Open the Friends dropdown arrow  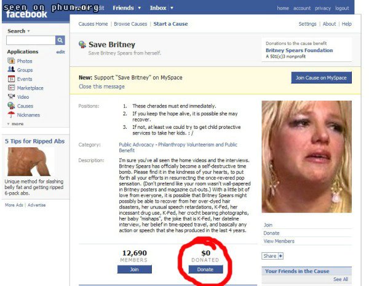[x=140, y=8]
